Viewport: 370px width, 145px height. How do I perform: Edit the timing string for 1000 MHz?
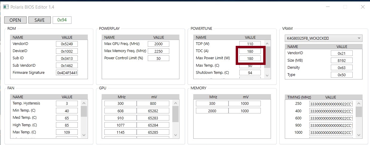(x=331, y=132)
